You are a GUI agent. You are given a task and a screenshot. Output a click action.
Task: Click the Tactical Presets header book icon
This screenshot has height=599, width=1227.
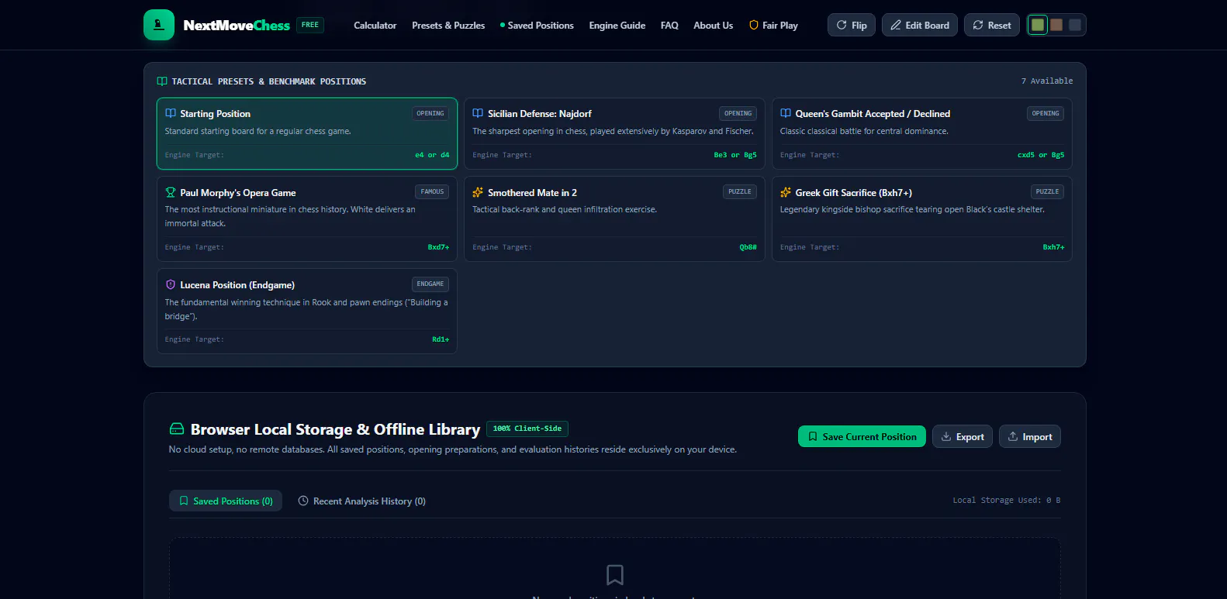(162, 81)
